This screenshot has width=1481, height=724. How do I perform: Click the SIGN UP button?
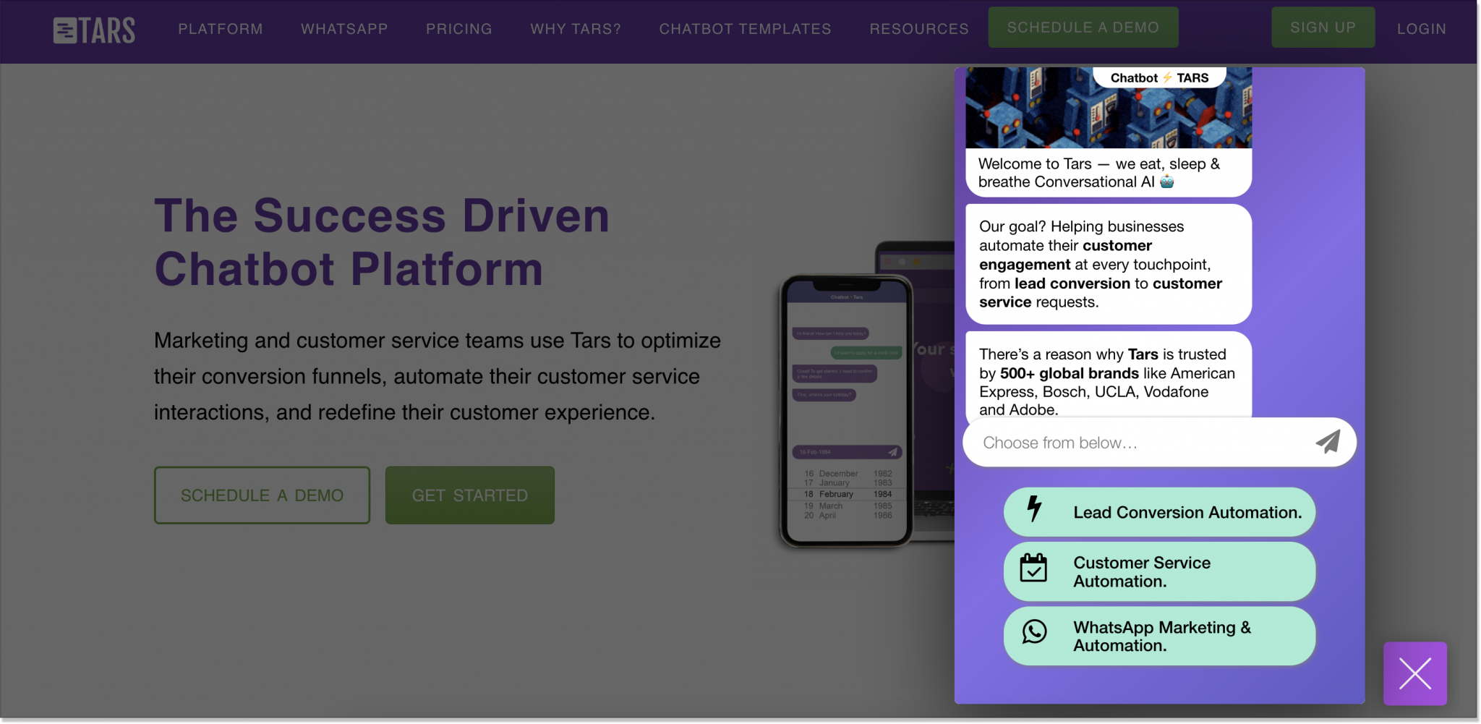[1322, 27]
